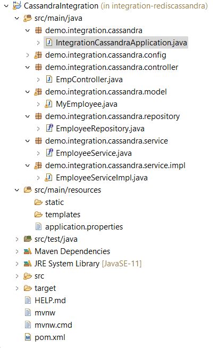
Task: Click the application.properties file icon
Action: (x=38, y=227)
